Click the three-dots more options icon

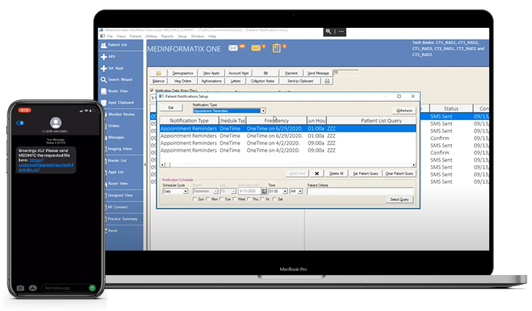click(x=341, y=31)
